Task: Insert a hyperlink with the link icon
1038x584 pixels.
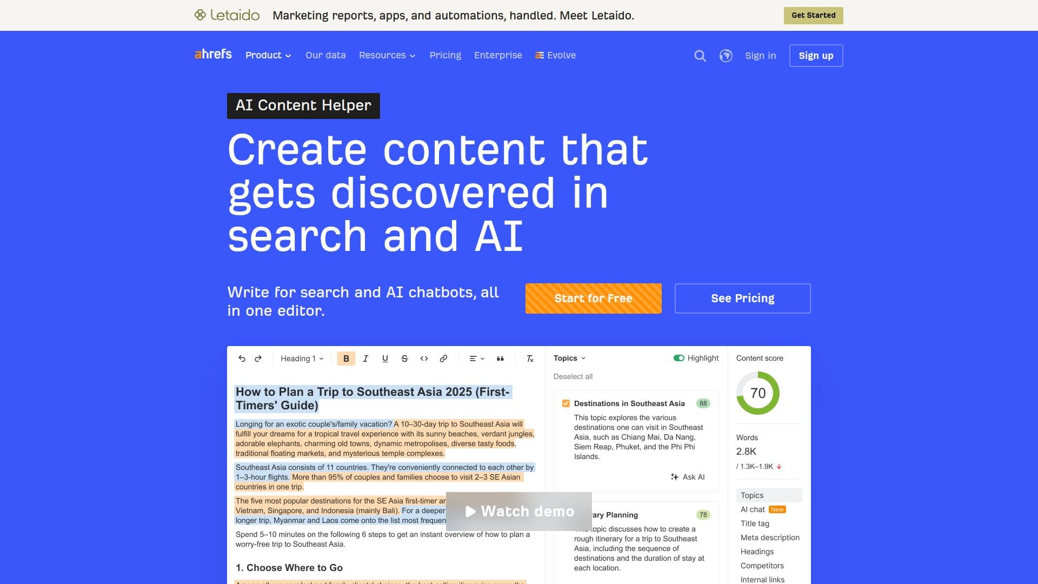Action: (443, 359)
